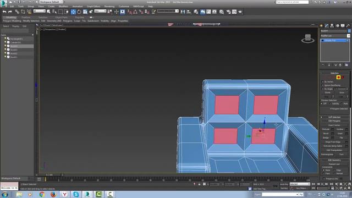Activate the Select Object tool
The image size is (352, 198).
tap(48, 12)
